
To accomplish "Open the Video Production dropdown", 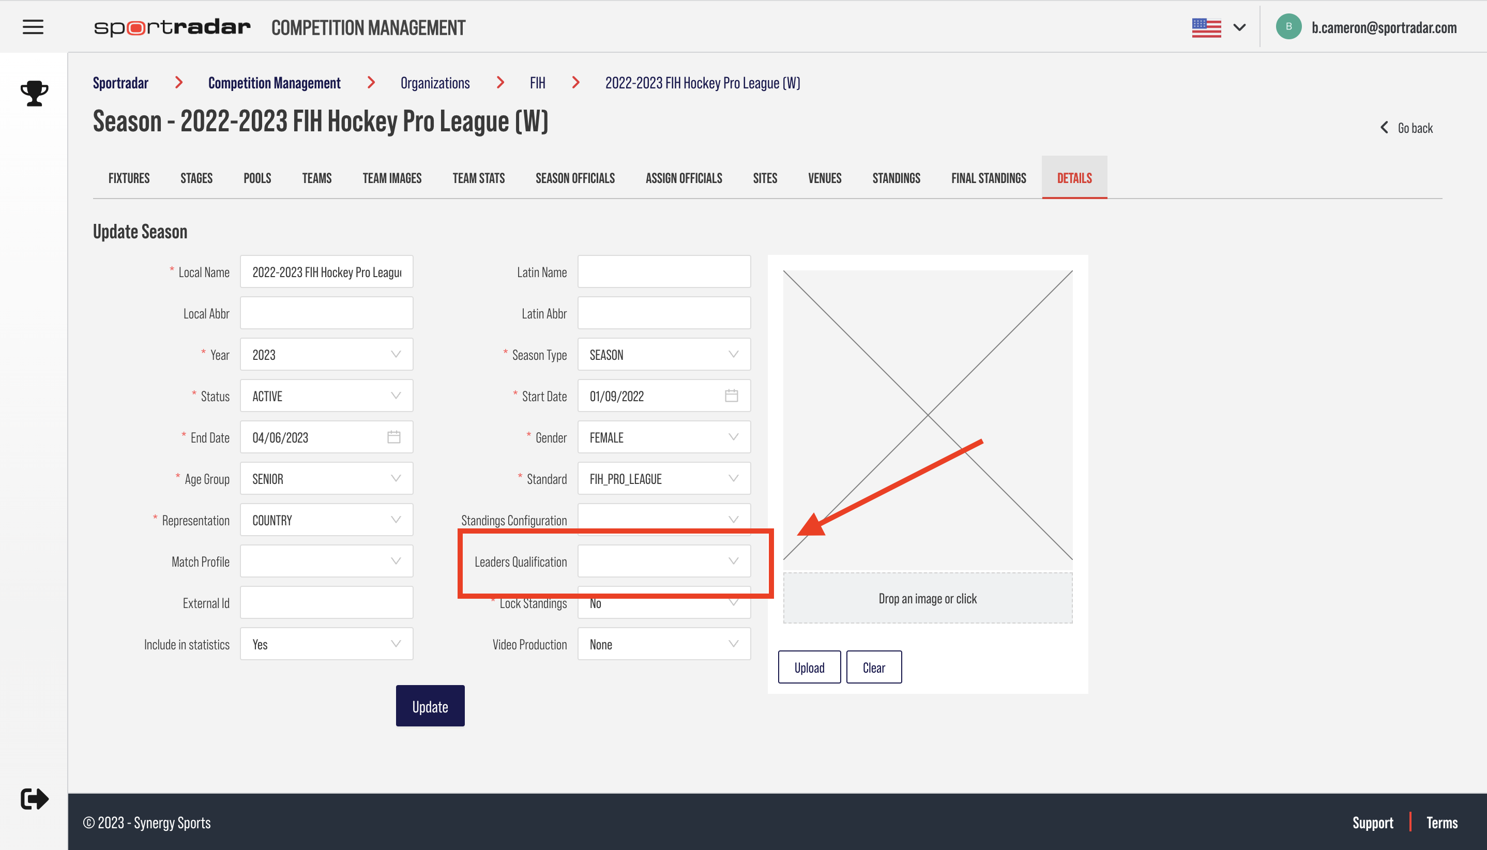I will [664, 644].
